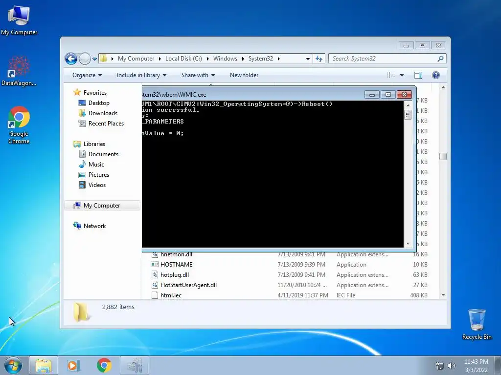Click Explorer vertical scrollbar thumb
Image resolution: width=501 pixels, height=375 pixels.
[443, 156]
